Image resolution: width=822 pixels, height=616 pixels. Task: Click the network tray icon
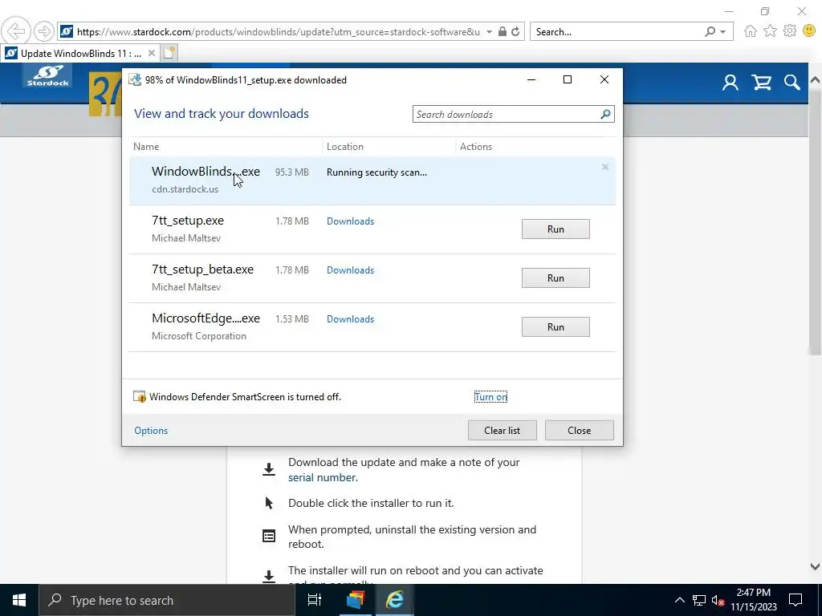pos(699,600)
